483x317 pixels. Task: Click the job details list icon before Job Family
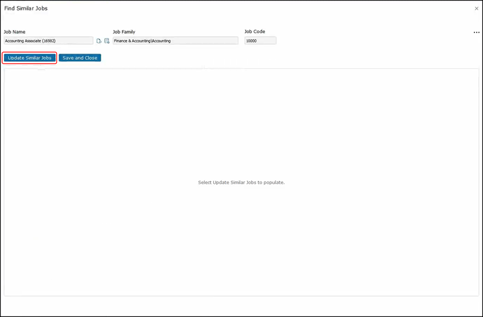pos(107,41)
